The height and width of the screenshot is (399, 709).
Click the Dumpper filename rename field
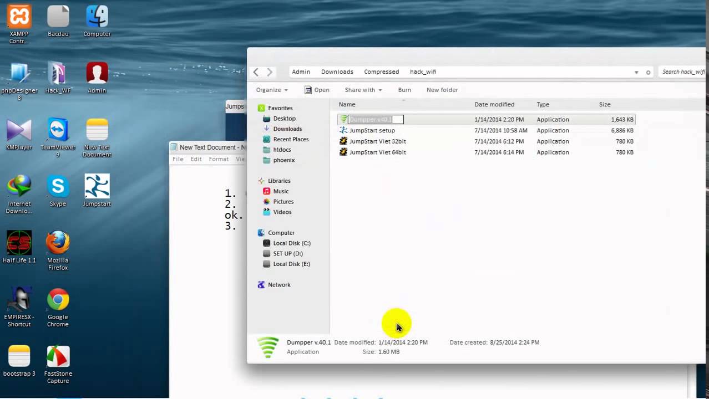[376, 119]
